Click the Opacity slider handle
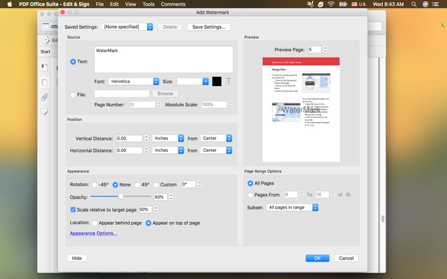The image size is (447, 279). point(121,196)
